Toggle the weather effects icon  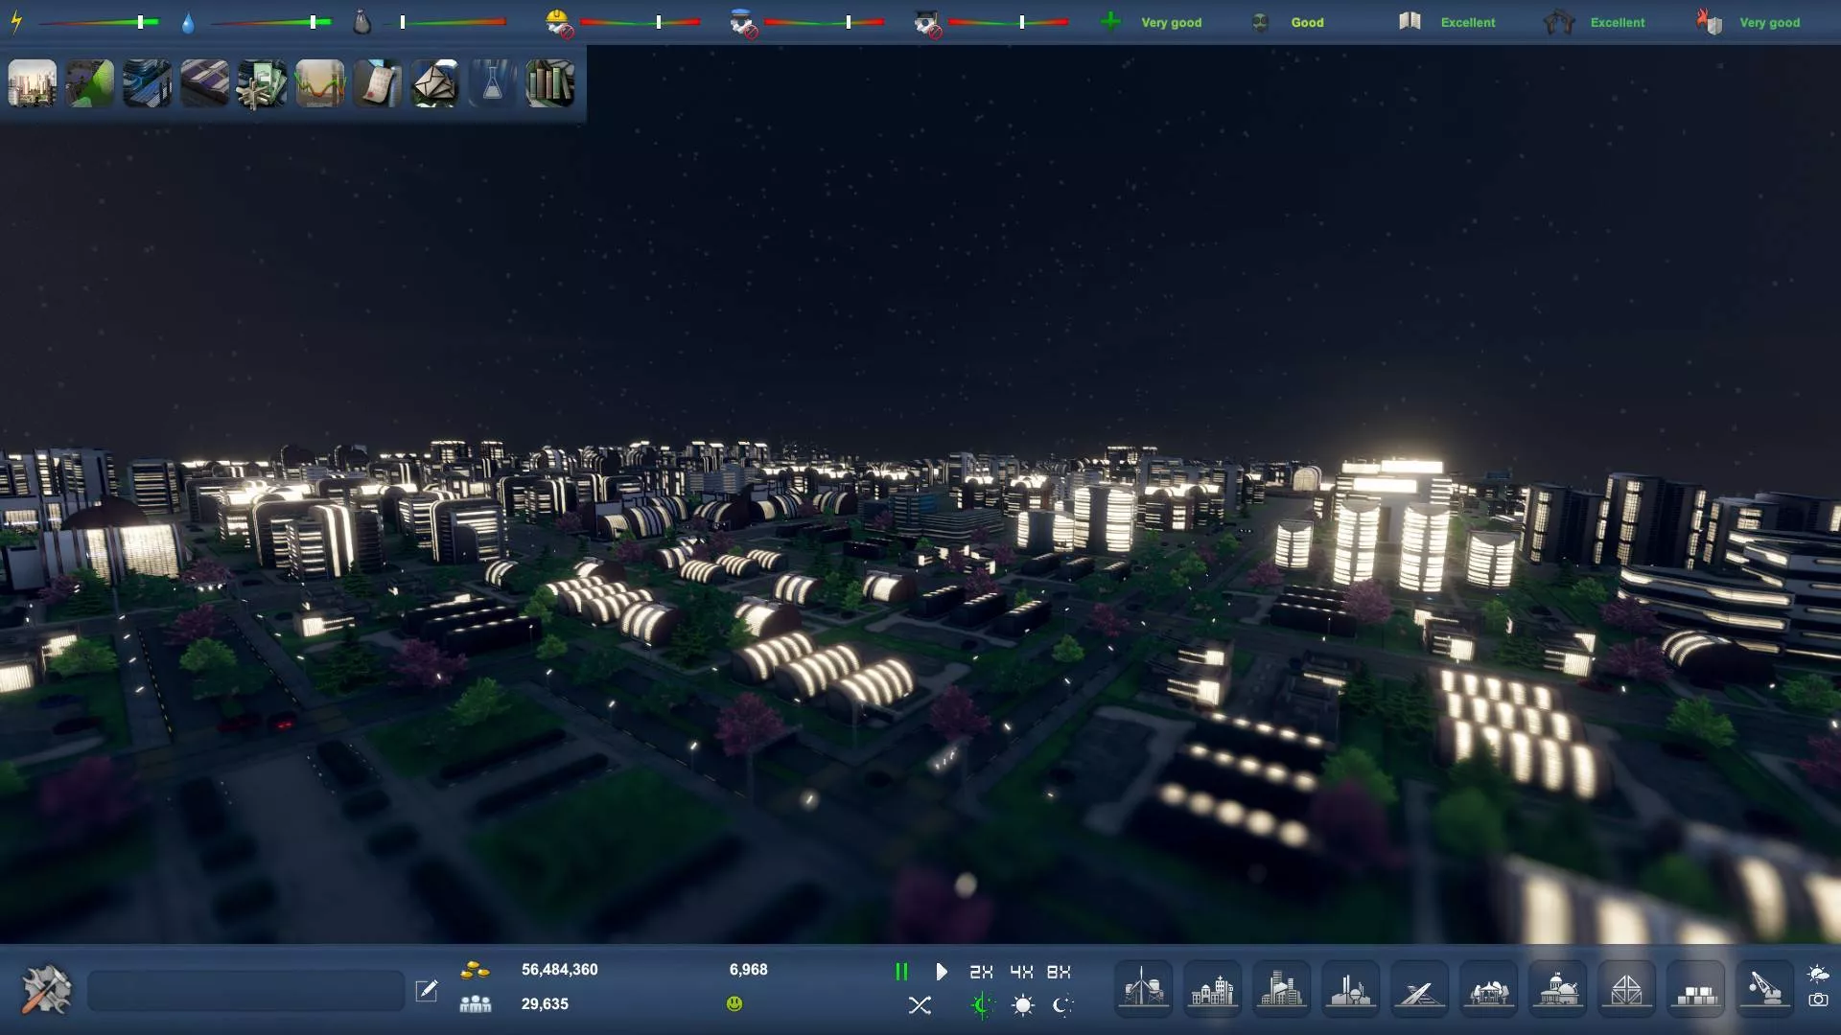click(x=1818, y=975)
